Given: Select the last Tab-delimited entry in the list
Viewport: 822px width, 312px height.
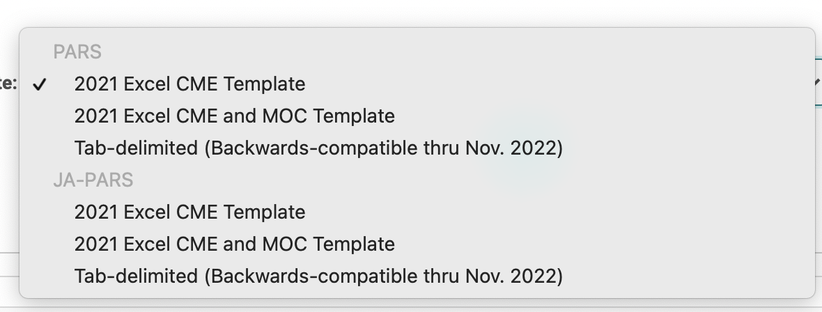Looking at the screenshot, I should pos(318,276).
